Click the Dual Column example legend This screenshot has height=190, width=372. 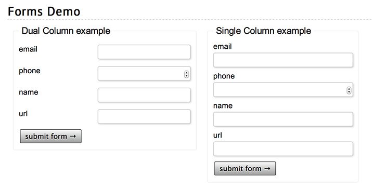point(66,31)
